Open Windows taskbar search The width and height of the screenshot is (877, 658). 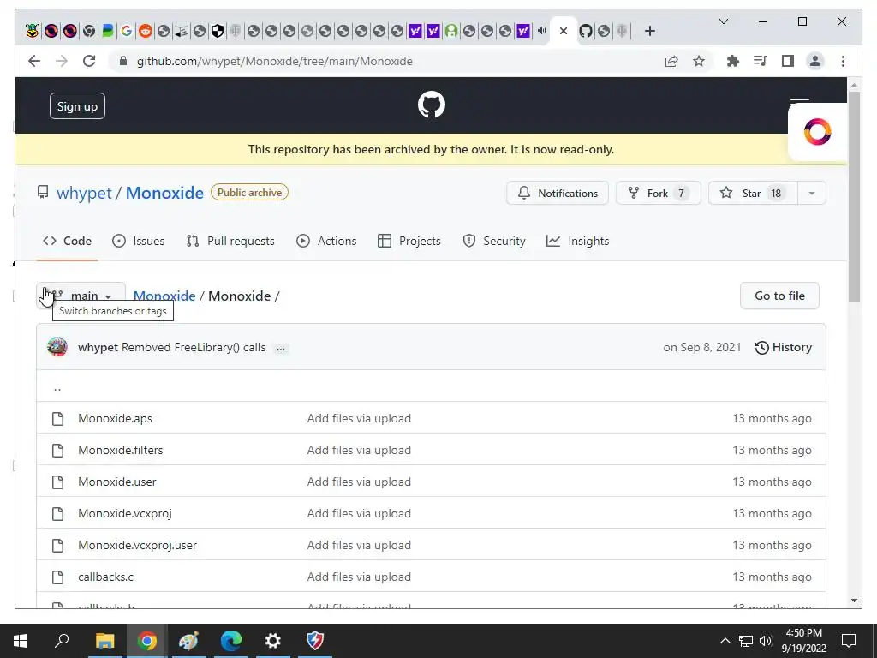pyautogui.click(x=62, y=641)
